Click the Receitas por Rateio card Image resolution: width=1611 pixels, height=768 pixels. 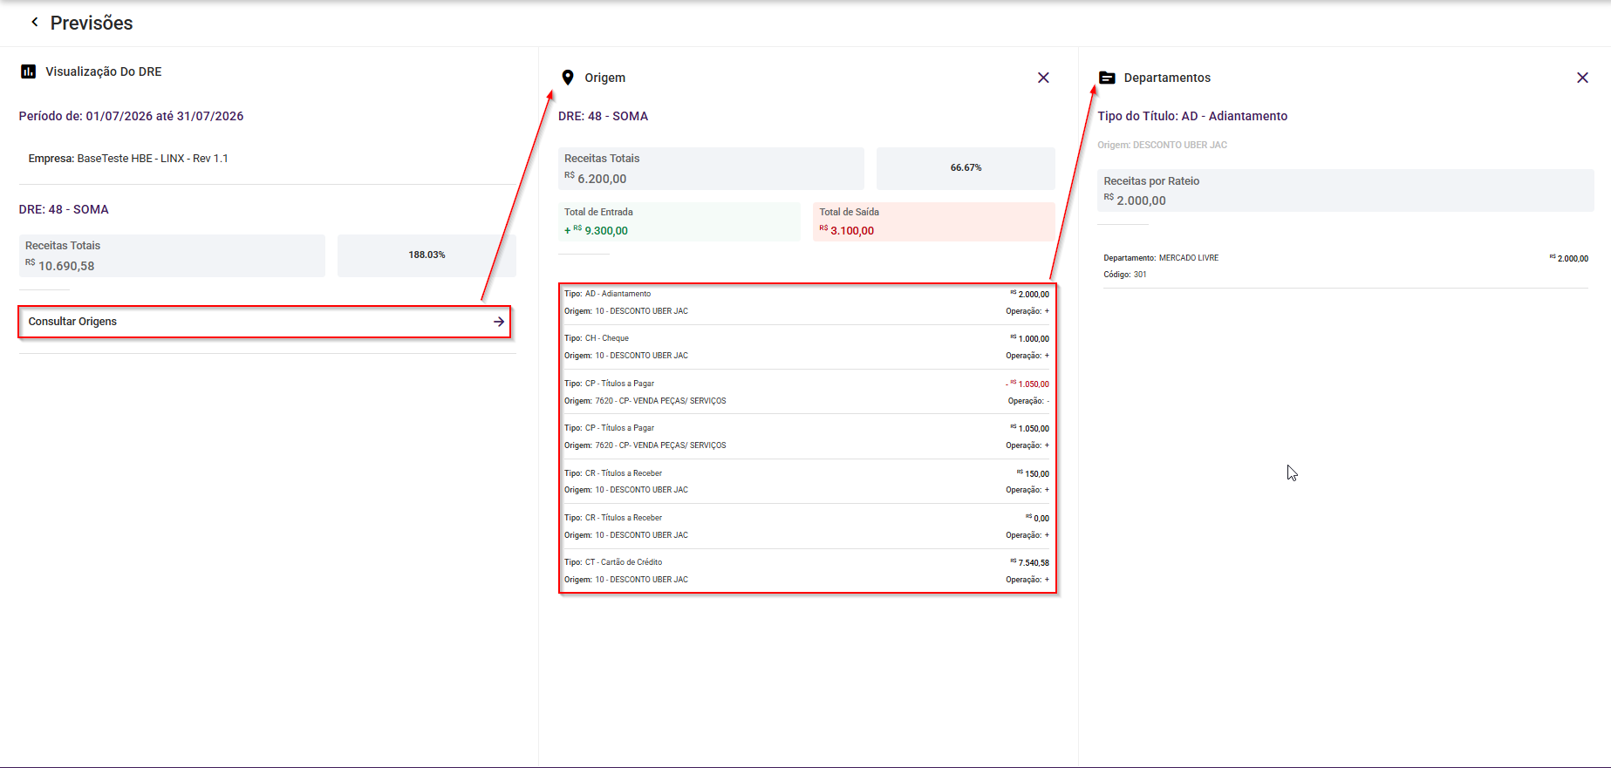point(1346,191)
